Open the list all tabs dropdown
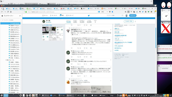This screenshot has height=97, width=172. (155, 8)
